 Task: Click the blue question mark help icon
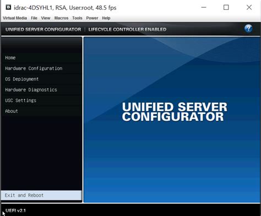coord(248,29)
